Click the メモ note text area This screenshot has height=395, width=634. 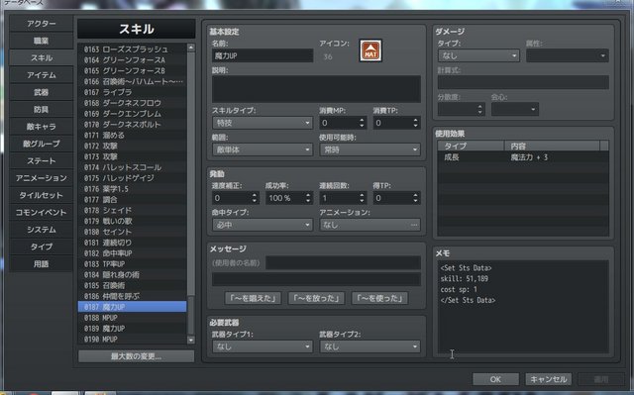pyautogui.click(x=523, y=307)
